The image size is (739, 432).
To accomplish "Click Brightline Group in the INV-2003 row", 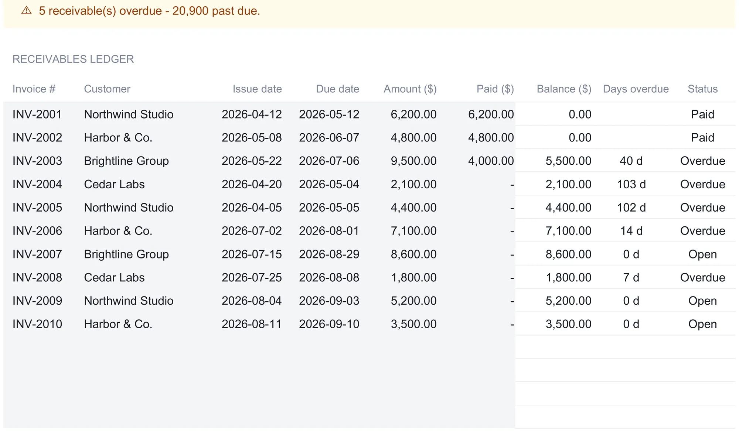I will 126,161.
